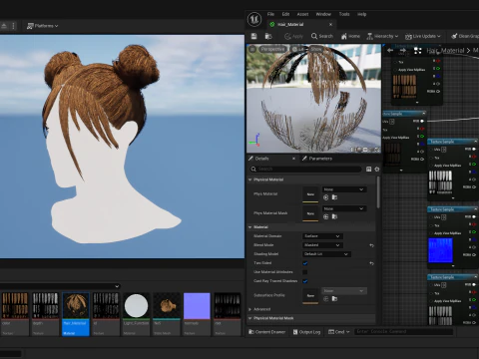This screenshot has height=359, width=479.
Task: Click the console command input field
Action: (403, 331)
